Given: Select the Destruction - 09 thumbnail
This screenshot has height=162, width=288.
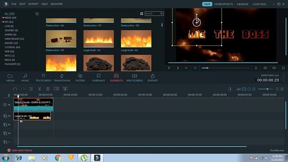Looking at the screenshot, I should coord(61,39).
